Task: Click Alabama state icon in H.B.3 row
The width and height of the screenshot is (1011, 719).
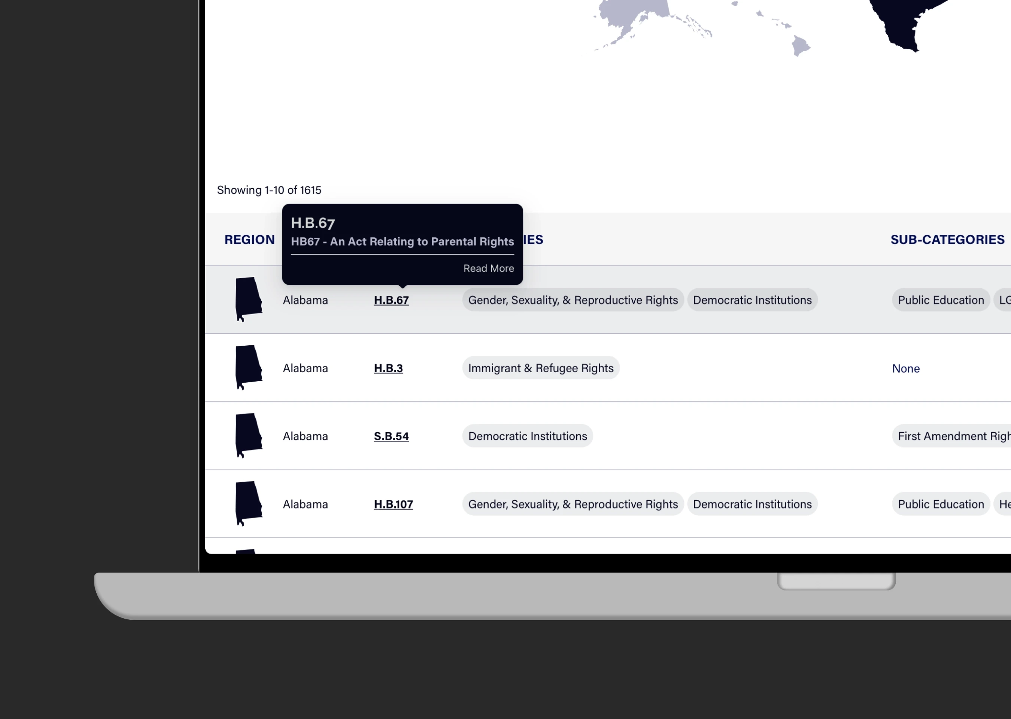Action: coord(248,366)
